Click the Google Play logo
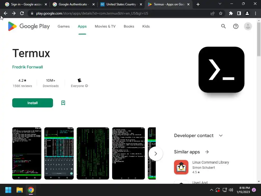Screen dimensions: 261x196 (x=29, y=26)
